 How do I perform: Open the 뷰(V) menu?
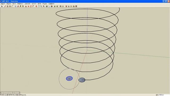click(14, 4)
